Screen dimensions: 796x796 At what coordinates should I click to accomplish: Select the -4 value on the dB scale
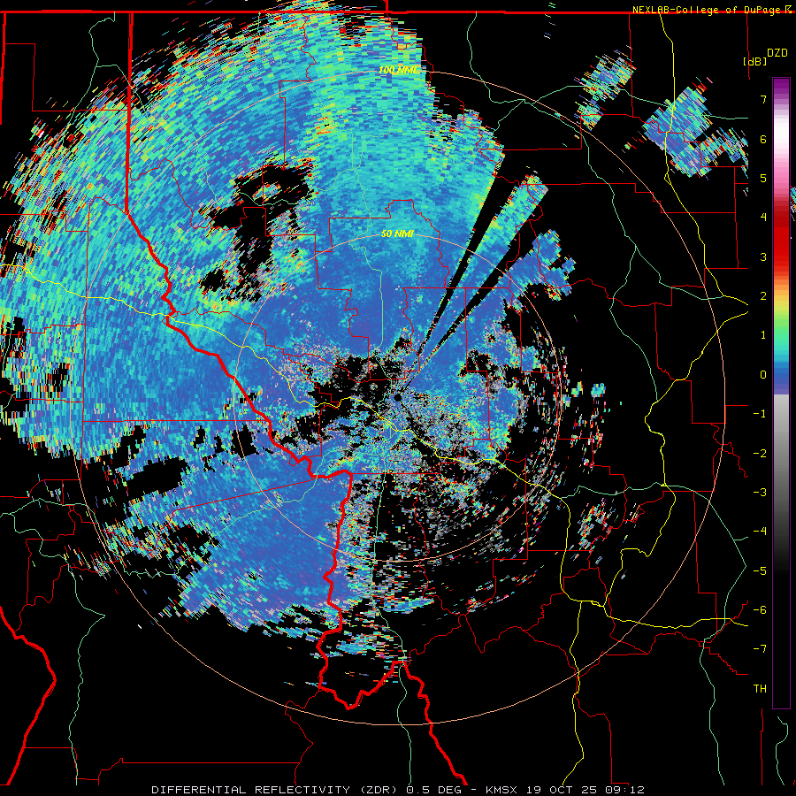point(760,532)
